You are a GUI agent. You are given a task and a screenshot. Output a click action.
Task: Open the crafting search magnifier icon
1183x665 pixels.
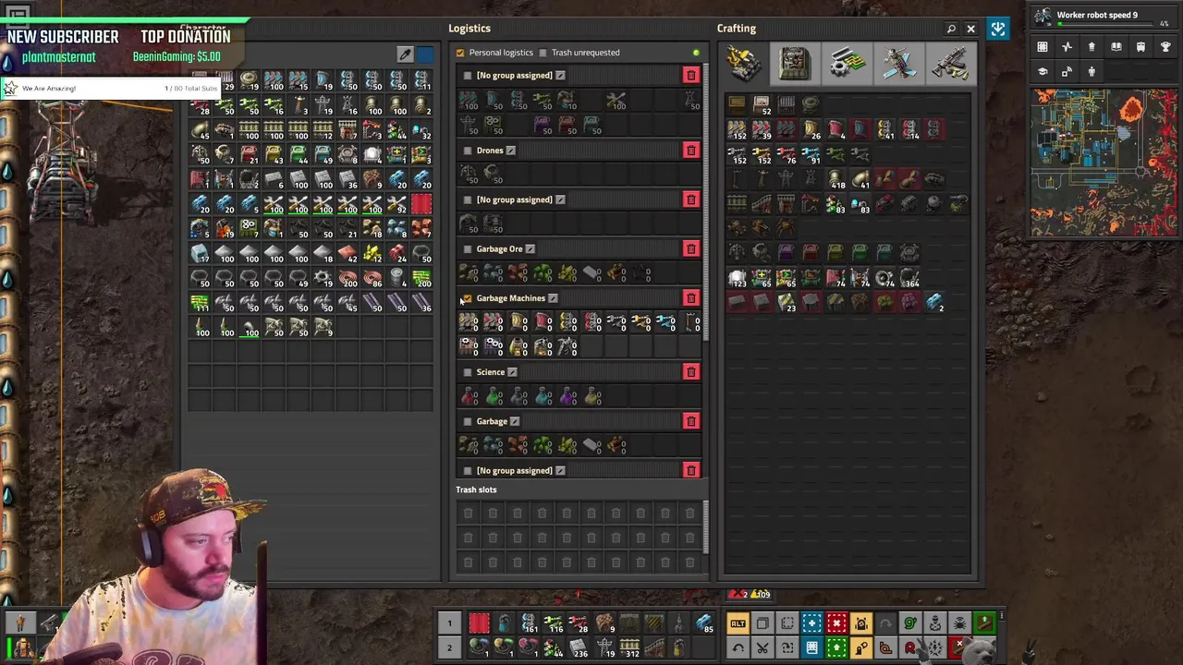point(951,29)
